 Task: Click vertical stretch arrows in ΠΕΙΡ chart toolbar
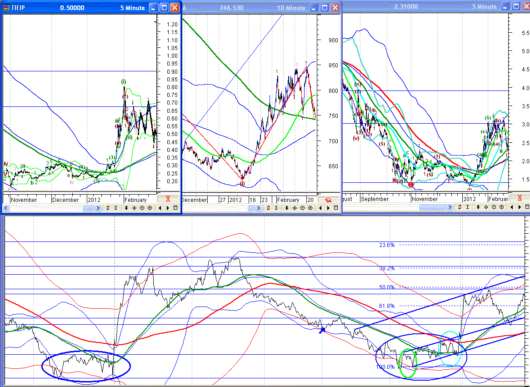coord(126,208)
